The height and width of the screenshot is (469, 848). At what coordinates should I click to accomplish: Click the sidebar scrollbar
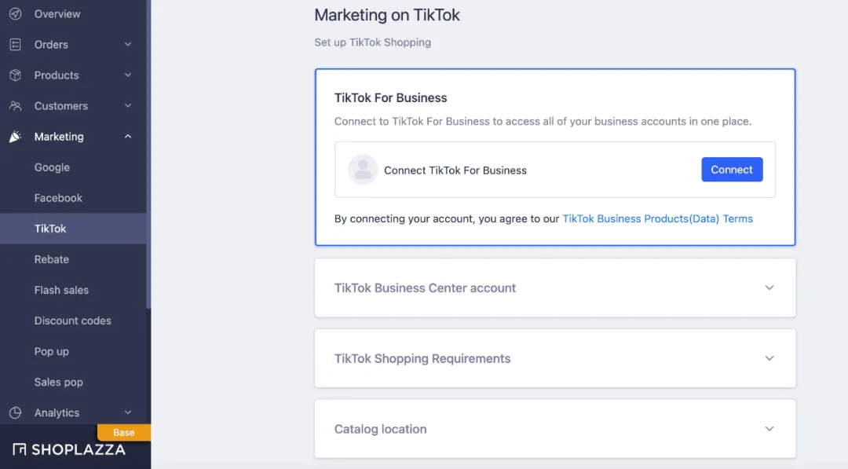point(148,157)
